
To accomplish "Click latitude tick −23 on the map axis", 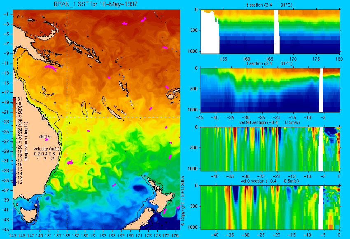I will pyautogui.click(x=6, y=122).
